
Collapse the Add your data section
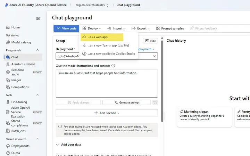coord(57,145)
